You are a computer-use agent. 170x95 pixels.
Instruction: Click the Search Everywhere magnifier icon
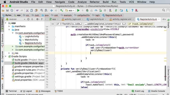coord(164,10)
